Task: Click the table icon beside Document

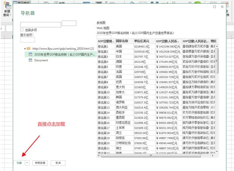Action: pos(30,60)
